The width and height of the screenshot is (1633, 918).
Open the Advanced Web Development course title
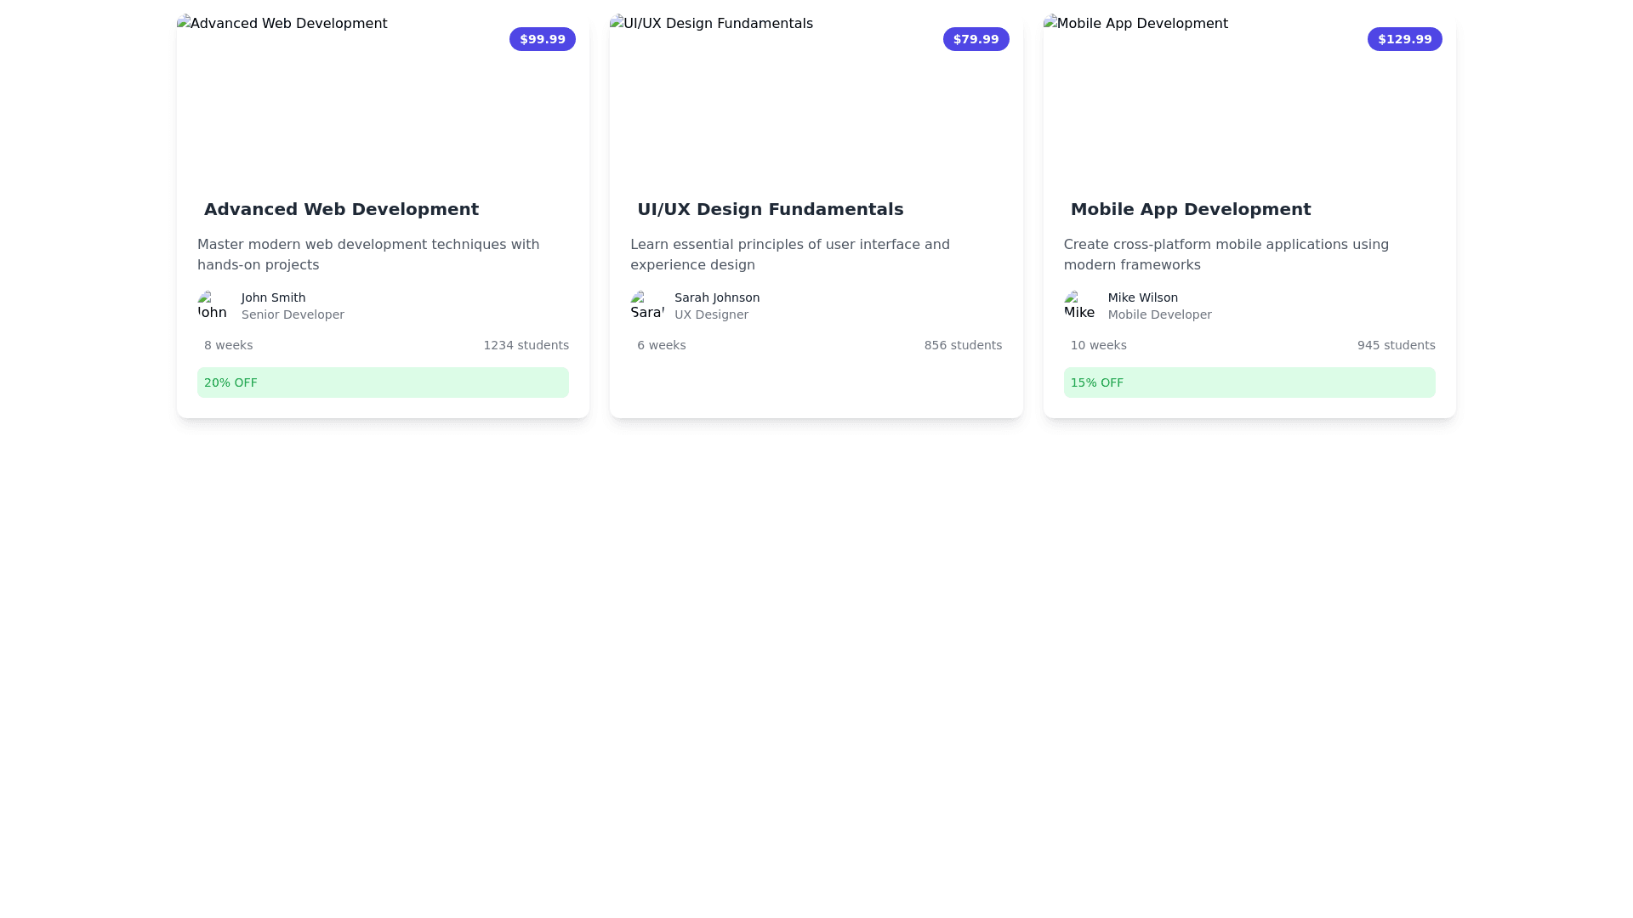click(x=341, y=209)
